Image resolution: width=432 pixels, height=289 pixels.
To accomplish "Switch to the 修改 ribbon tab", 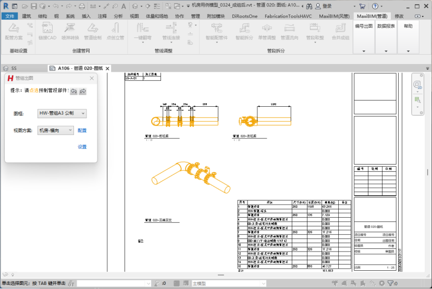I will [399, 16].
